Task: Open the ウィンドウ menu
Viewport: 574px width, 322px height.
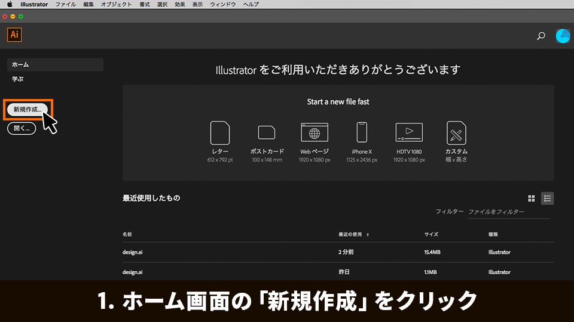Action: (x=222, y=4)
